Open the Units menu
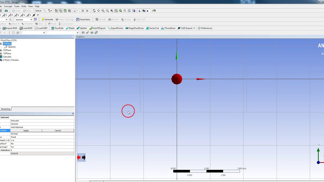This screenshot has height=182, width=324. point(24,6)
